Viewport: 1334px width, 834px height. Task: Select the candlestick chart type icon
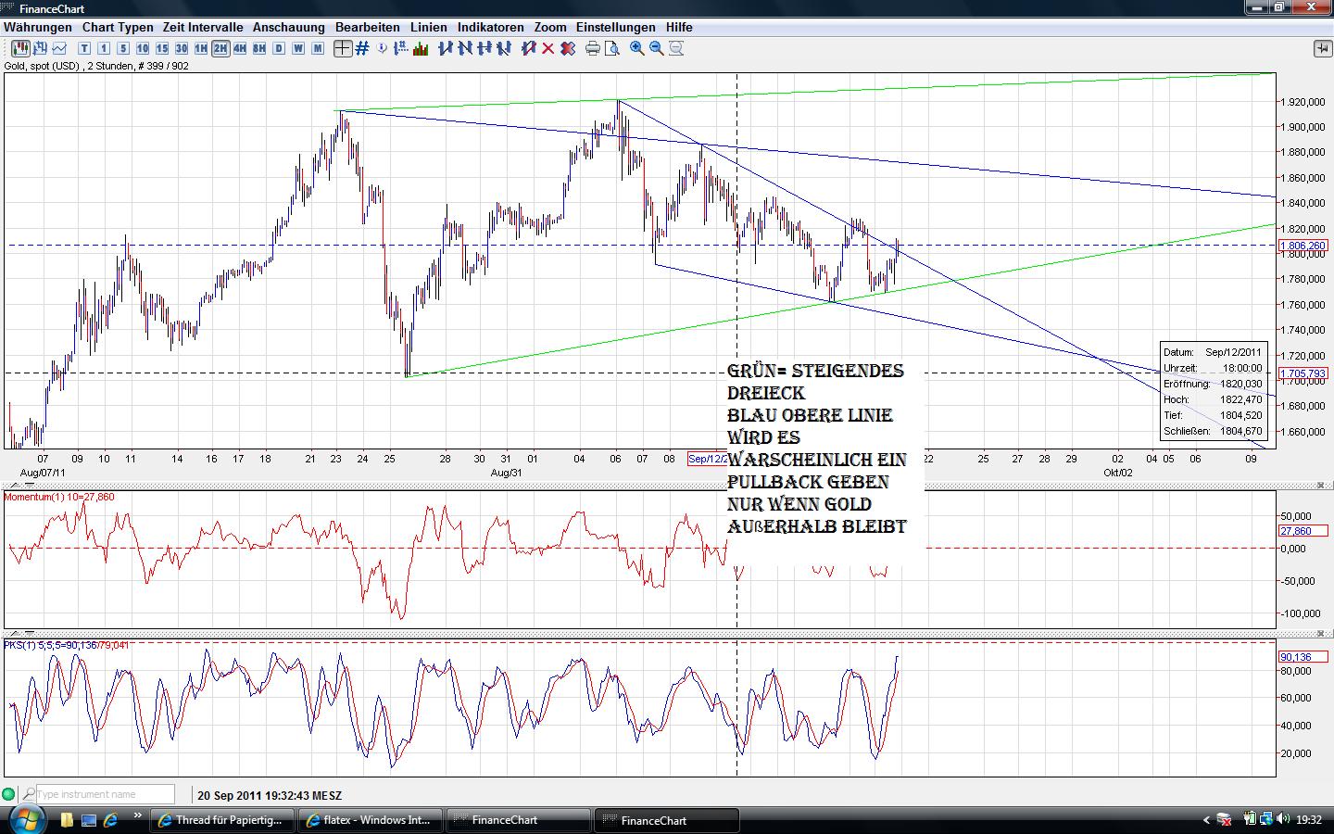[19, 48]
